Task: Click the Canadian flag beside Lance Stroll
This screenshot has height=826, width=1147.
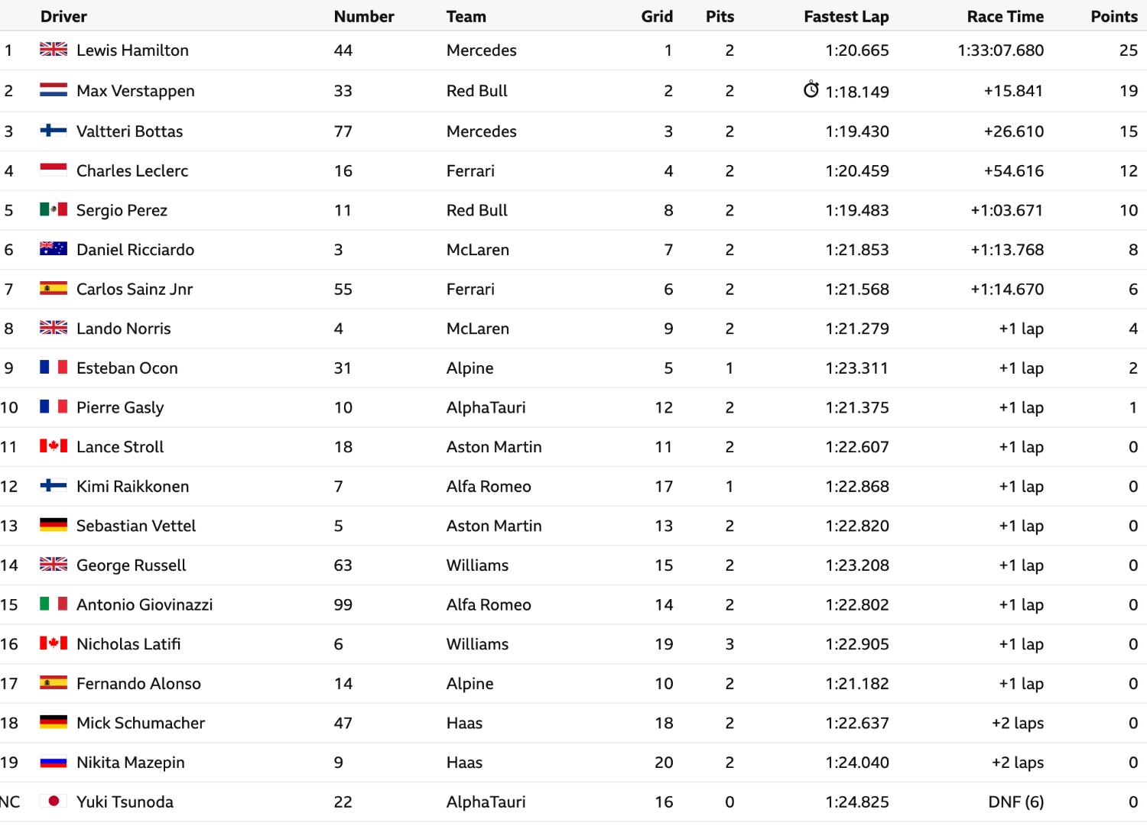Action: pos(54,446)
